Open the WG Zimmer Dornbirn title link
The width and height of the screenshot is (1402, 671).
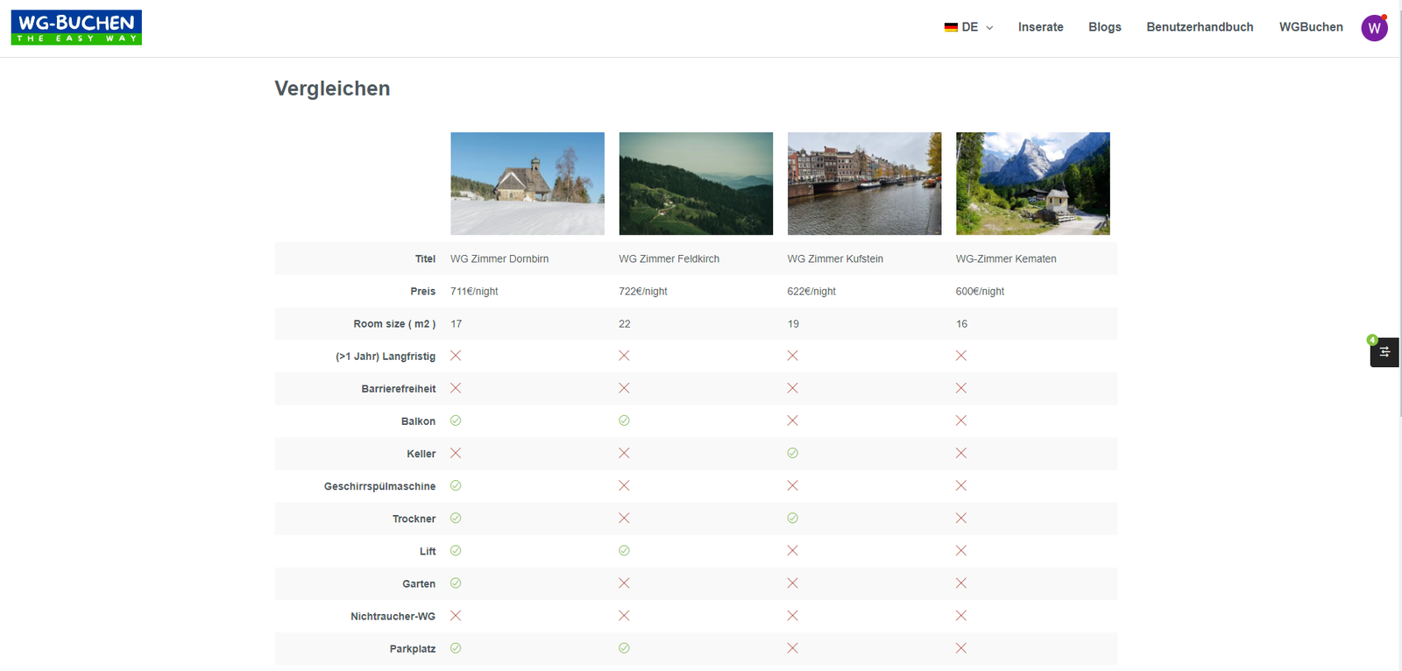499,259
